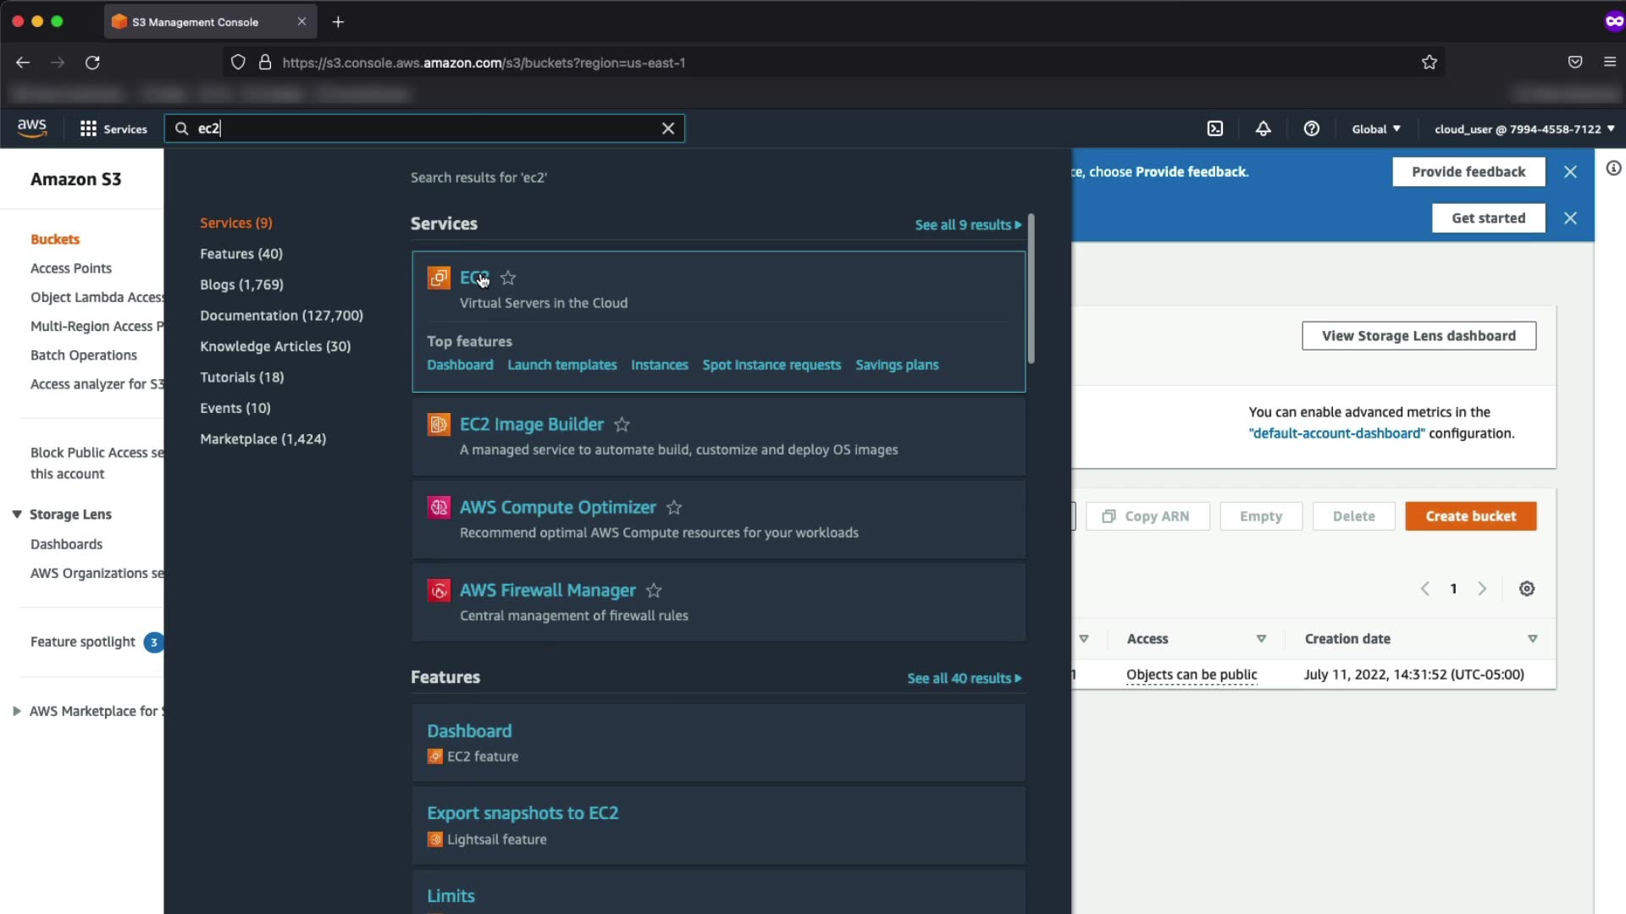The height and width of the screenshot is (914, 1626).
Task: Open the help question mark icon
Action: point(1311,129)
